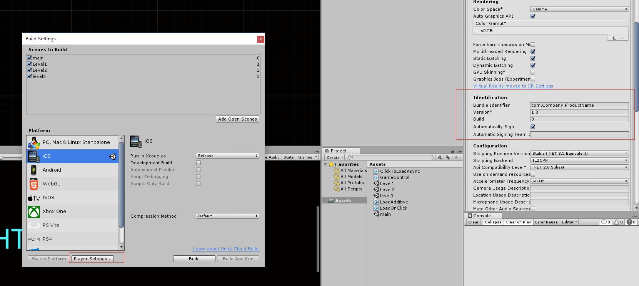Viewport: 639px width, 286px height.
Task: Toggle the Project panel lock icon
Action: pyautogui.click(x=452, y=151)
